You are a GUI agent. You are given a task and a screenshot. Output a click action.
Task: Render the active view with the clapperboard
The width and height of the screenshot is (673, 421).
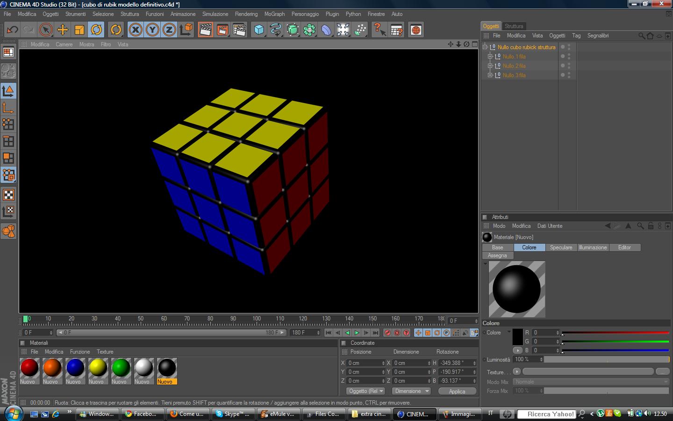[205, 30]
